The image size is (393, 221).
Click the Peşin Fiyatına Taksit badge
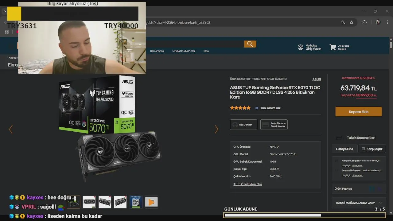274,125
